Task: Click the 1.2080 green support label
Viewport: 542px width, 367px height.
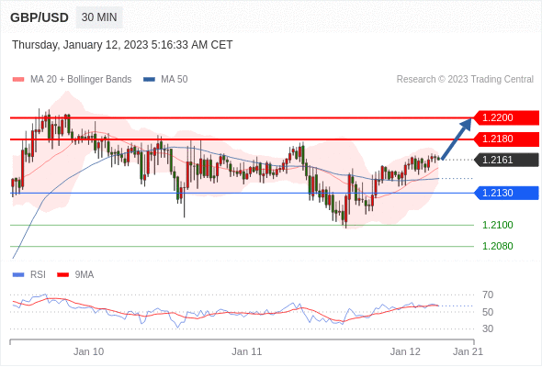Action: point(497,246)
